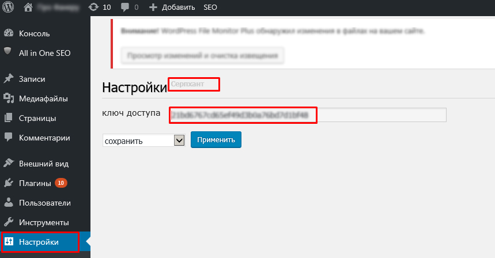Open the site home icon
This screenshot has width=495, height=258.
pyautogui.click(x=28, y=8)
